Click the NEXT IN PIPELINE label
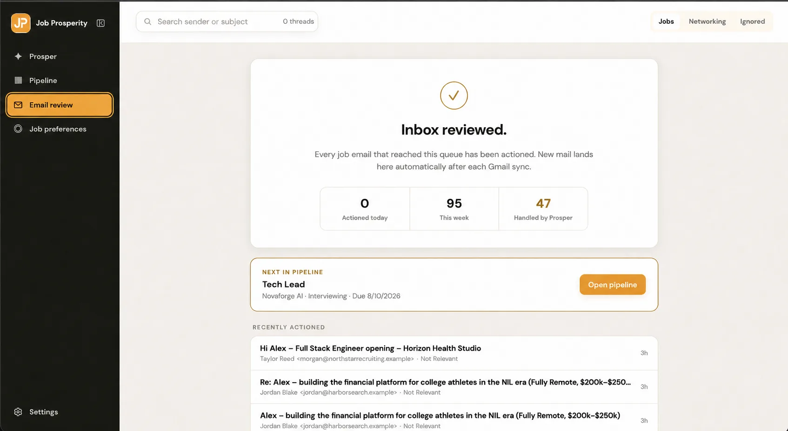The height and width of the screenshot is (431, 788). tap(293, 272)
